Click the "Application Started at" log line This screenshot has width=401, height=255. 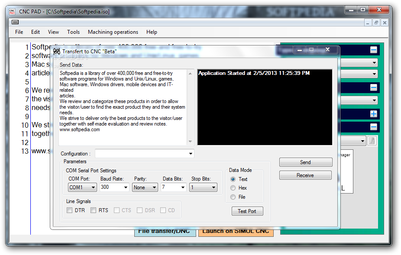[254, 73]
